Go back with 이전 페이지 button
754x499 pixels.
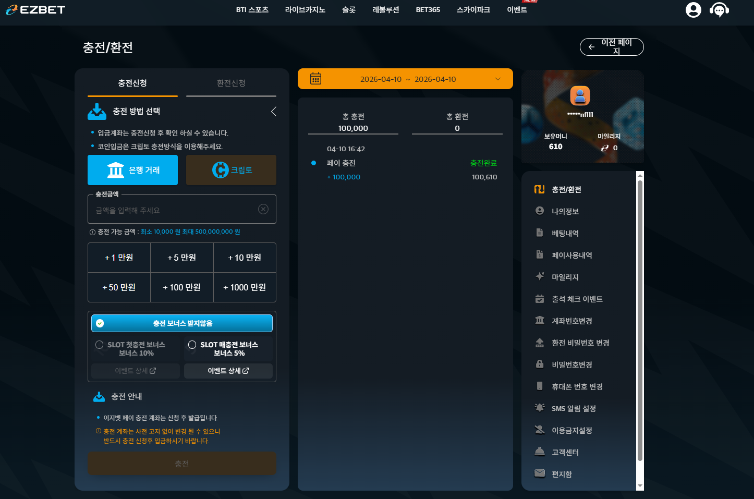(612, 47)
